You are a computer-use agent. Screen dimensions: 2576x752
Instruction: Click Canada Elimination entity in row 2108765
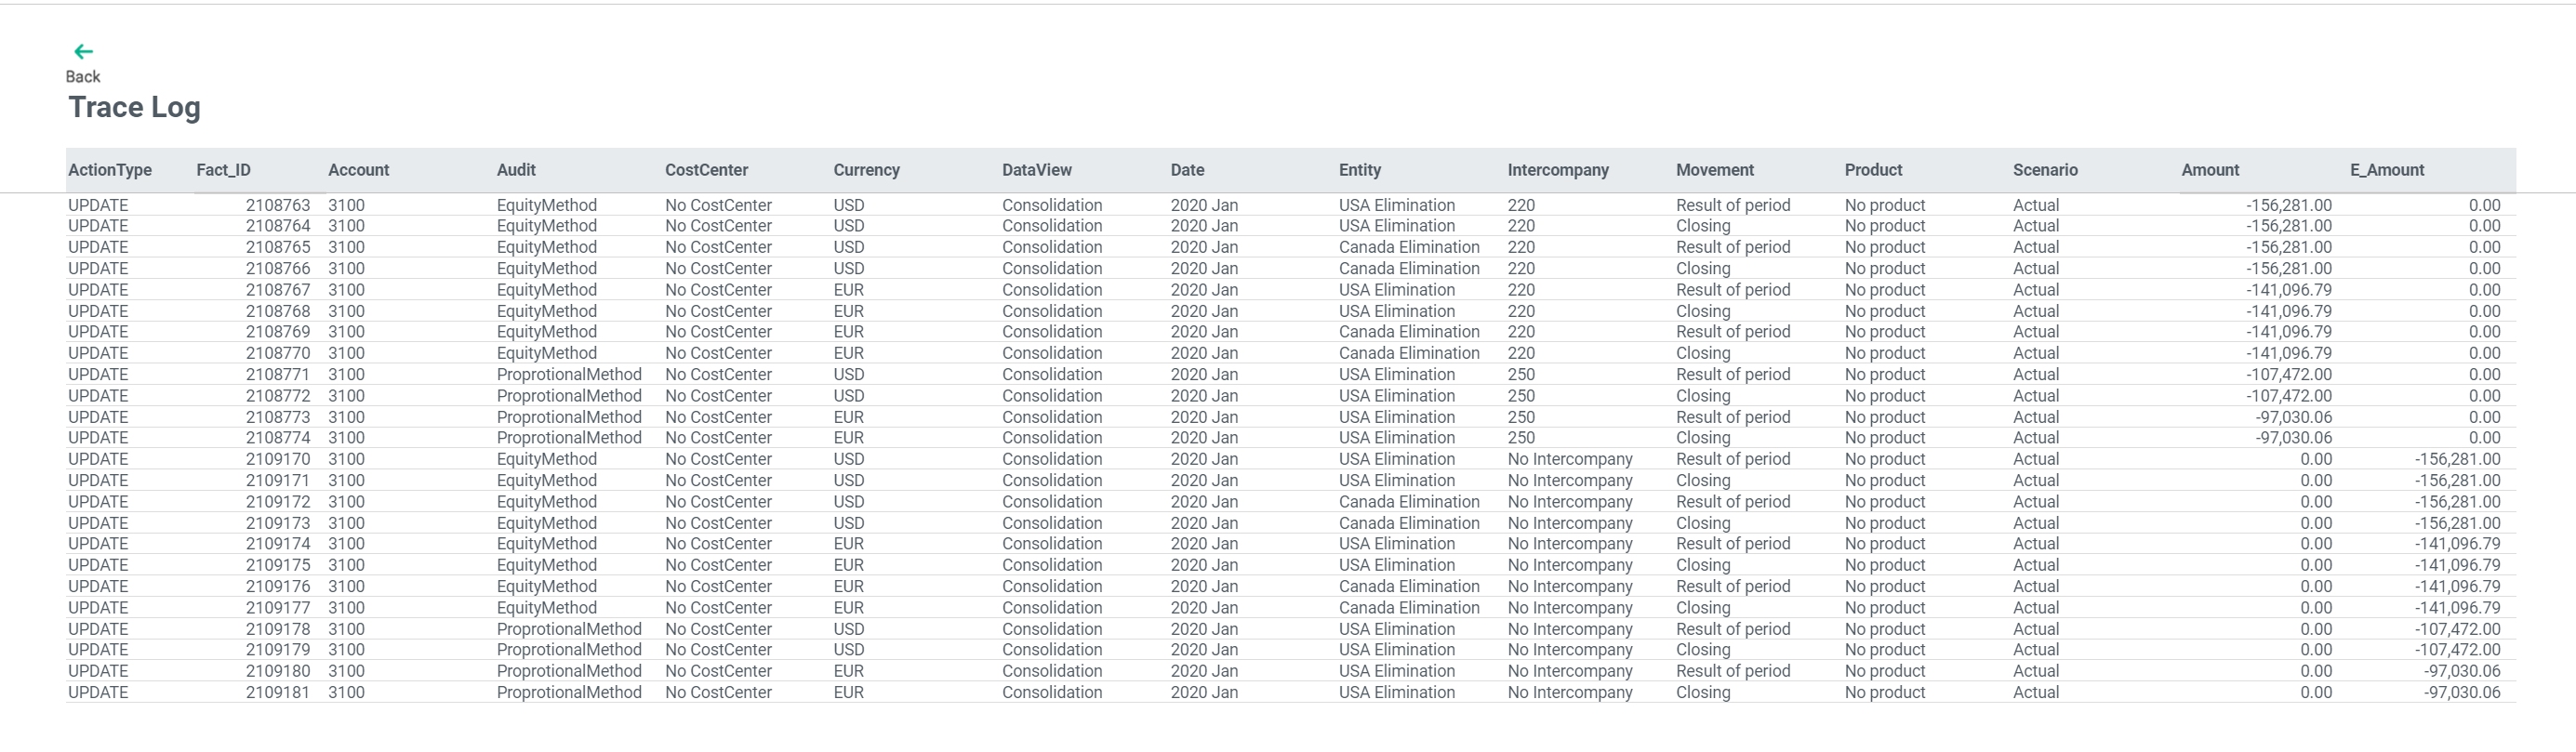[1409, 247]
